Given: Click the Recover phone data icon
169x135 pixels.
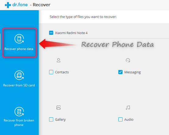Looking at the screenshot, I should tap(19, 39).
